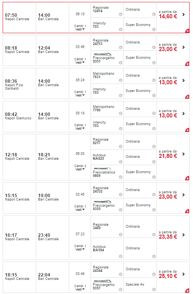Open Speciale Av fare info icon

click(x=154, y=289)
